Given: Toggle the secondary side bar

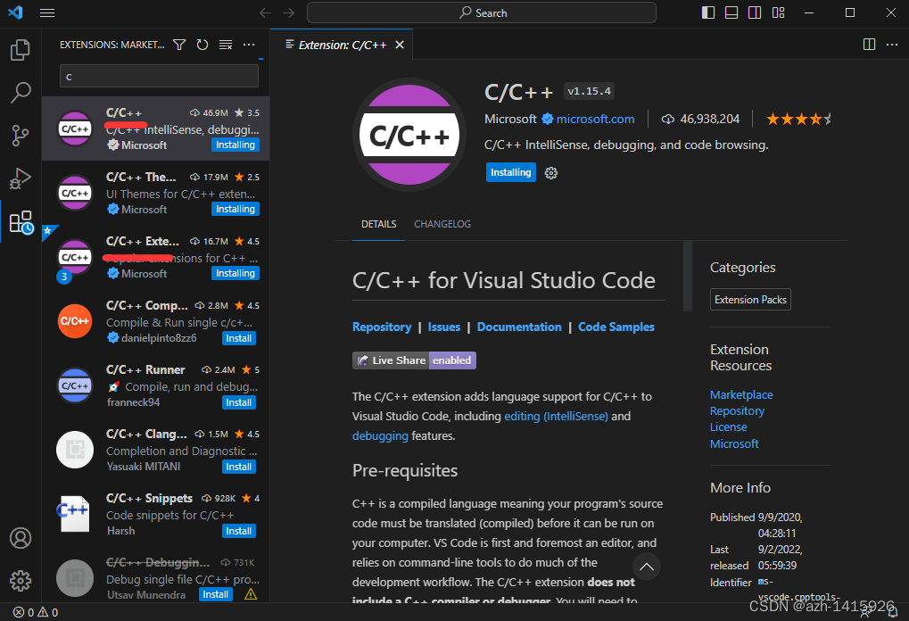Looking at the screenshot, I should pyautogui.click(x=754, y=12).
